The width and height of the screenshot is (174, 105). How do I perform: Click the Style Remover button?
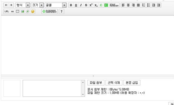pyautogui.click(x=114, y=5)
